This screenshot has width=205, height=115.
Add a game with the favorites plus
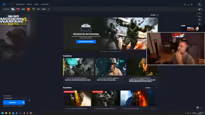click(49, 9)
